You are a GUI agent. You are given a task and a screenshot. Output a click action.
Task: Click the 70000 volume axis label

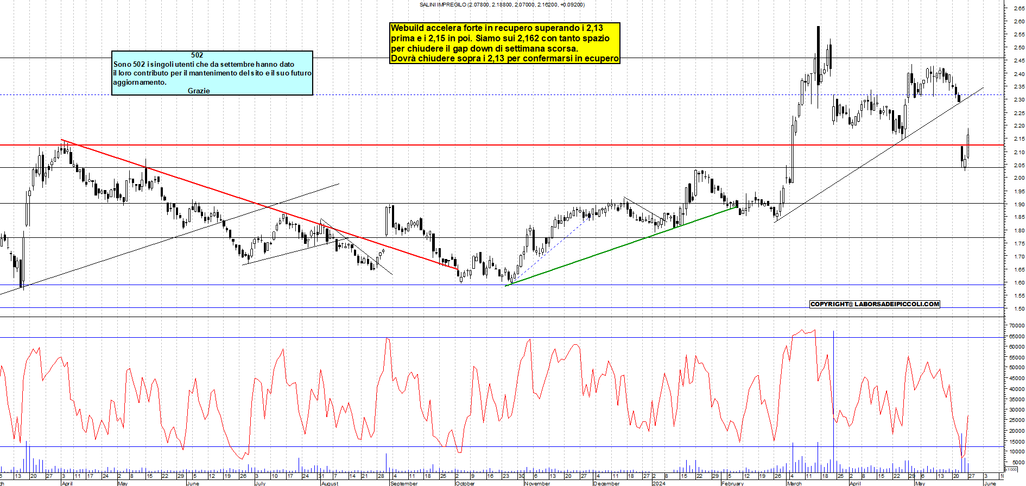pyautogui.click(x=1017, y=326)
